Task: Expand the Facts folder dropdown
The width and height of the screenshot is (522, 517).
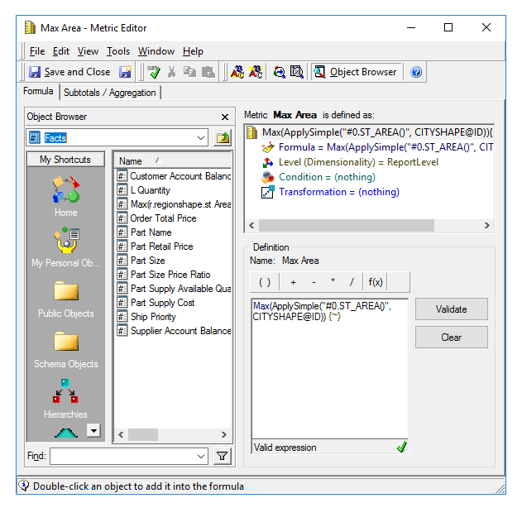Action: click(x=200, y=138)
